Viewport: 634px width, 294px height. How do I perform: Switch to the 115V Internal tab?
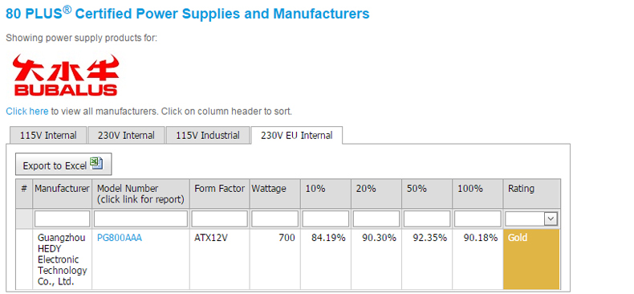click(48, 135)
